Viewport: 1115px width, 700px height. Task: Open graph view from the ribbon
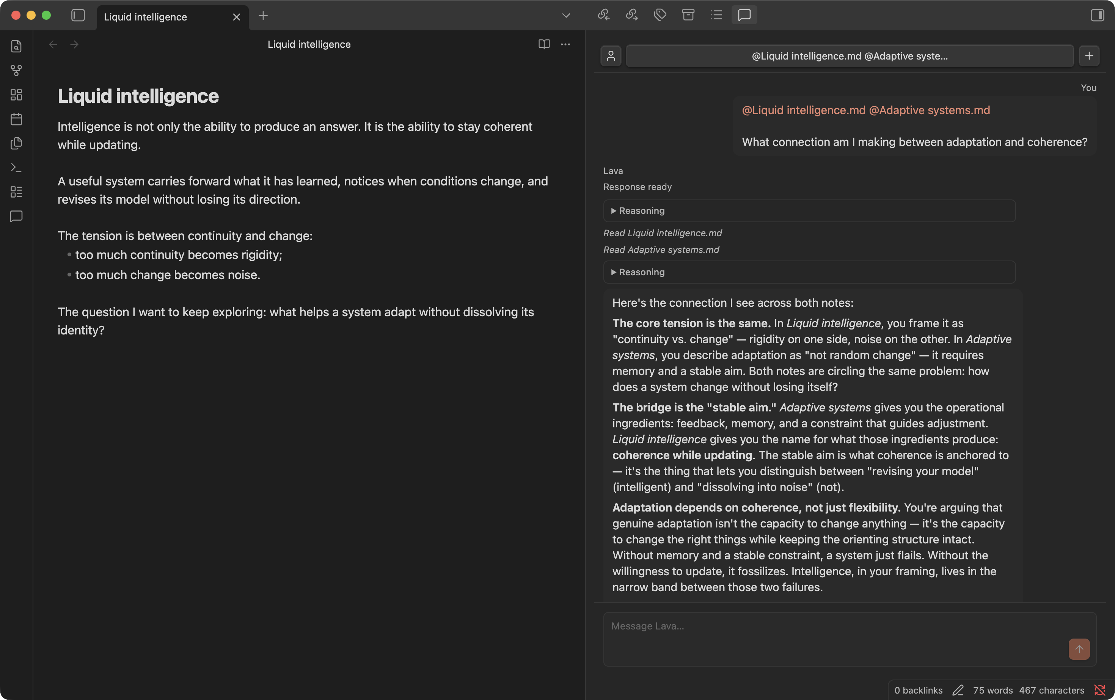tap(16, 71)
